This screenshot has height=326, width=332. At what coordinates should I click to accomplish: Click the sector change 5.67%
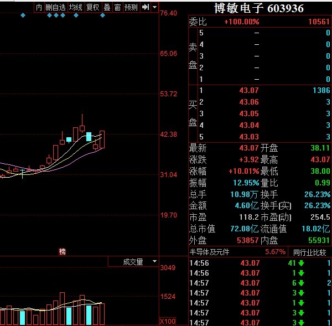click(275, 252)
